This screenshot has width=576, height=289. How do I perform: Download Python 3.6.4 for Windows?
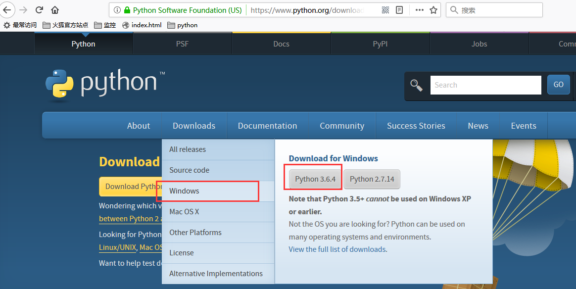coord(315,179)
